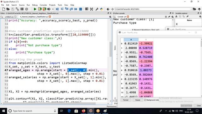Open the file list icon in the toolbar
The width and height of the screenshot is (202, 114).
click(22, 9)
